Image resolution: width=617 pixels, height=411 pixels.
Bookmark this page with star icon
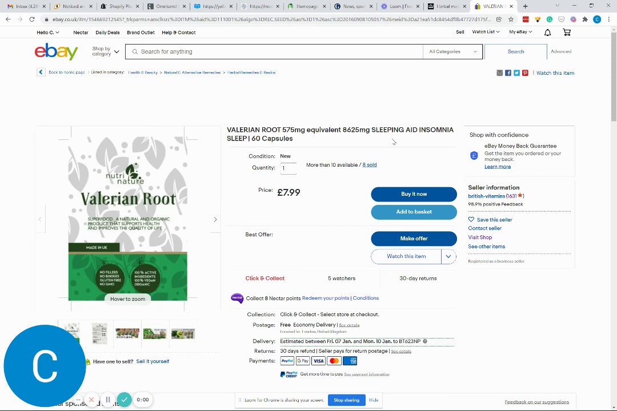(x=511, y=19)
